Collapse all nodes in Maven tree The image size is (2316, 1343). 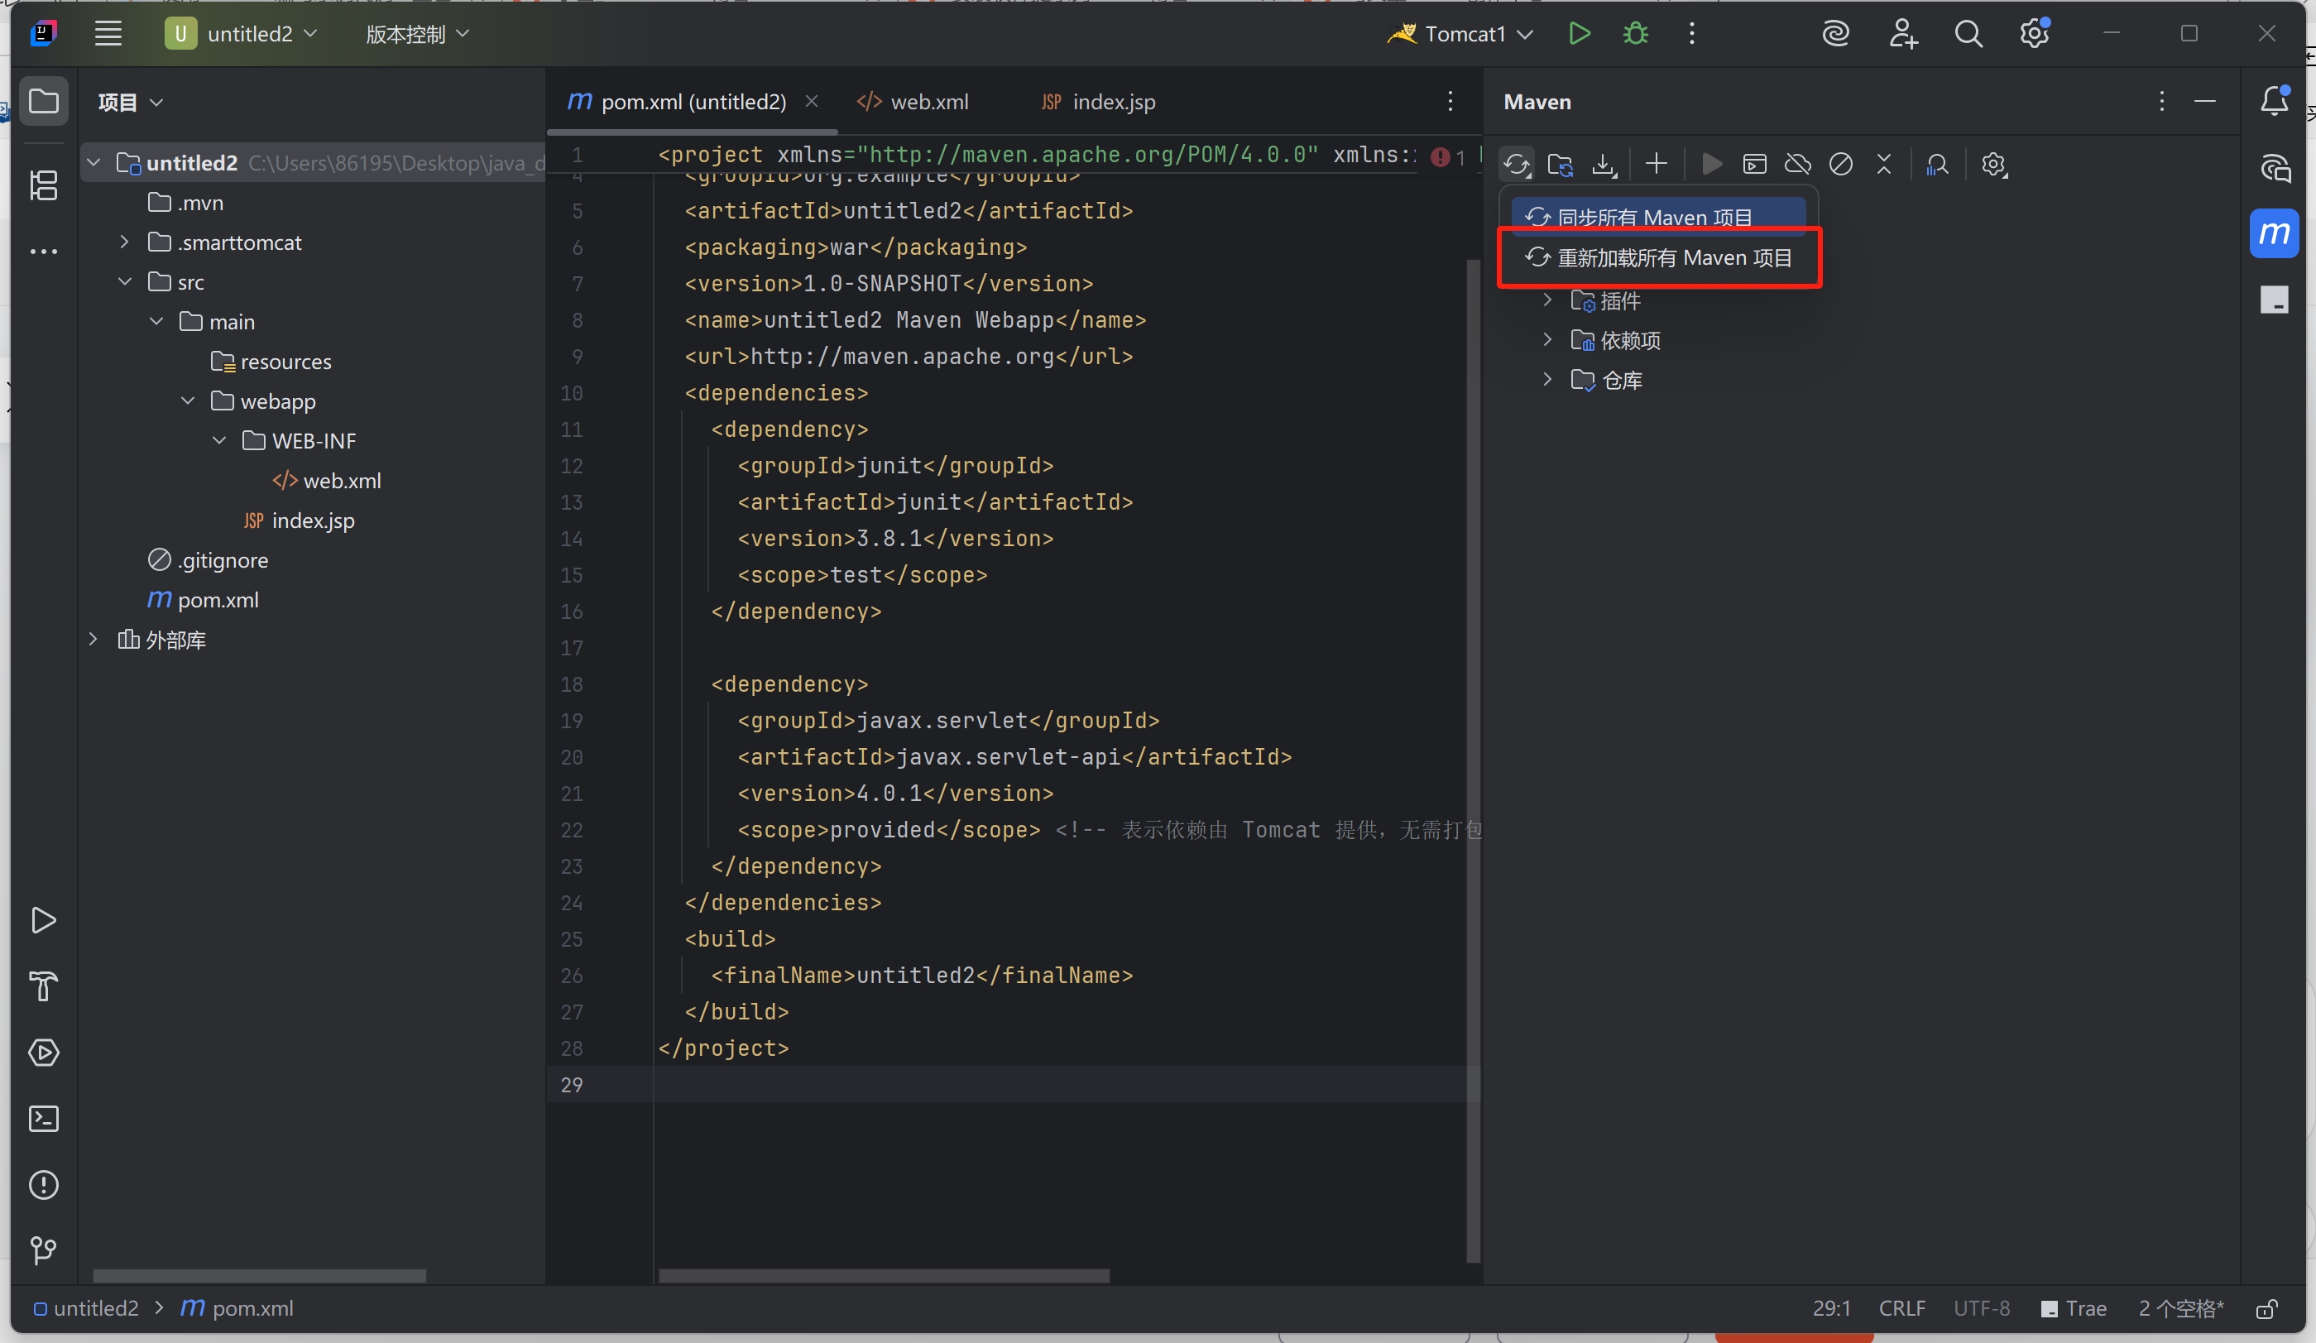[1884, 165]
